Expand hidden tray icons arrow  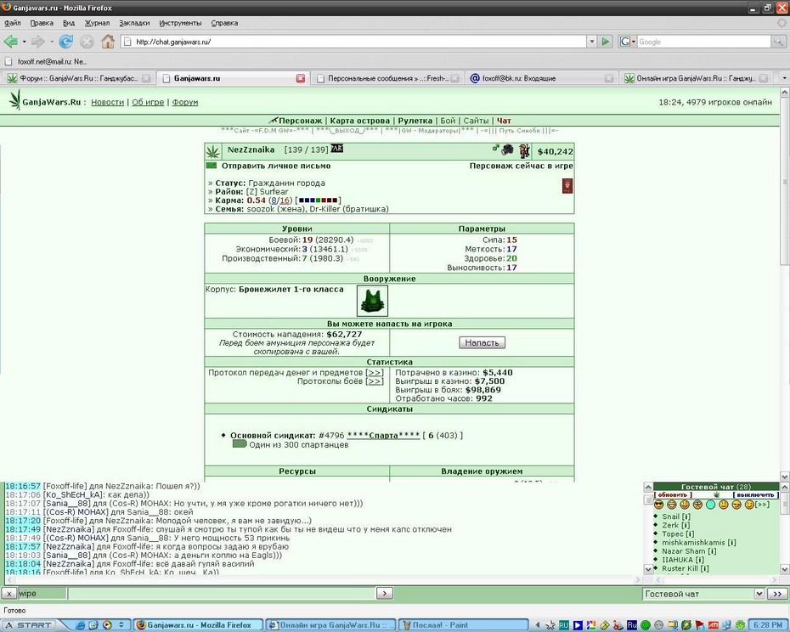[538, 625]
